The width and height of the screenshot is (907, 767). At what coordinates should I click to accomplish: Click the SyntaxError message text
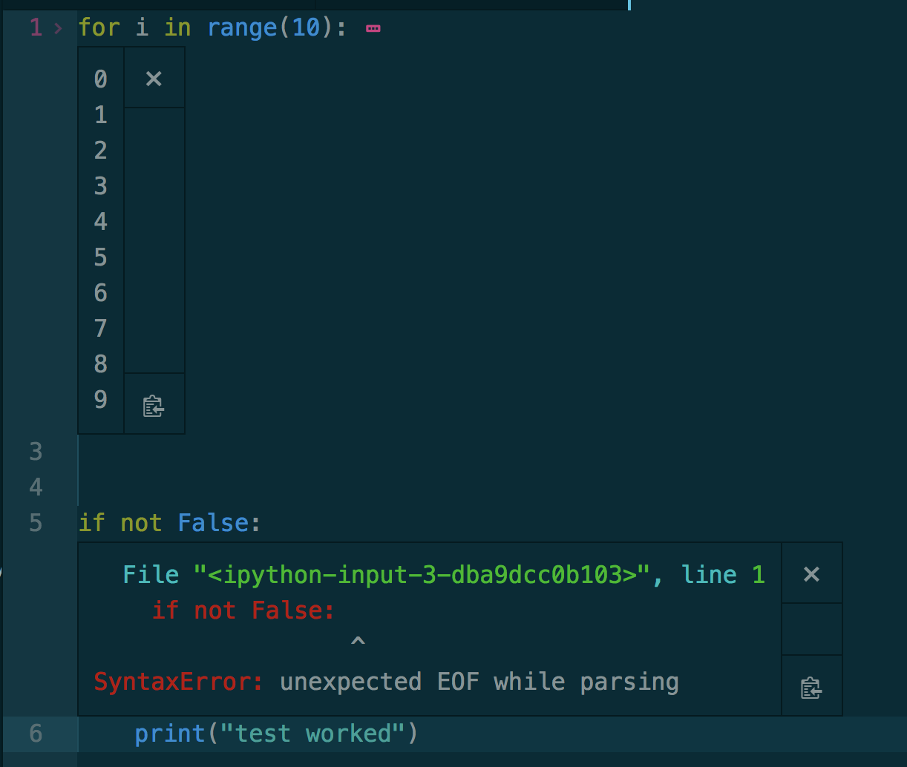click(386, 682)
